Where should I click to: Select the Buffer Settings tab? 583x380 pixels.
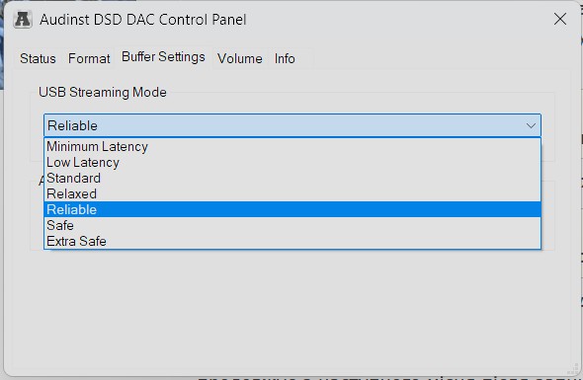163,57
